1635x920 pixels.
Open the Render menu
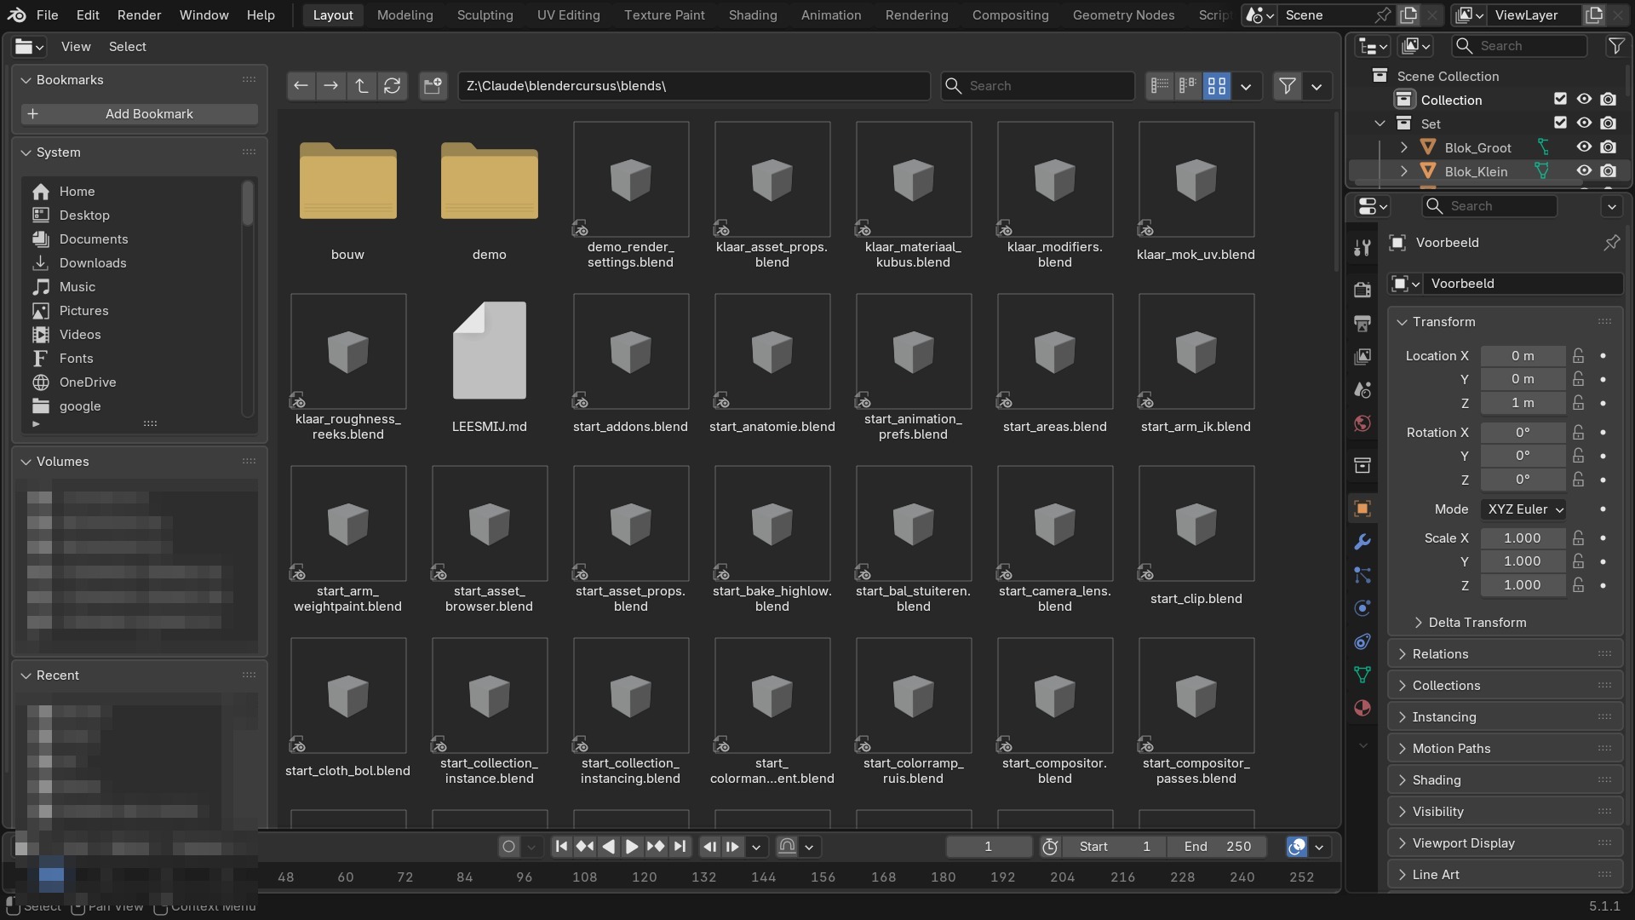pos(139,15)
